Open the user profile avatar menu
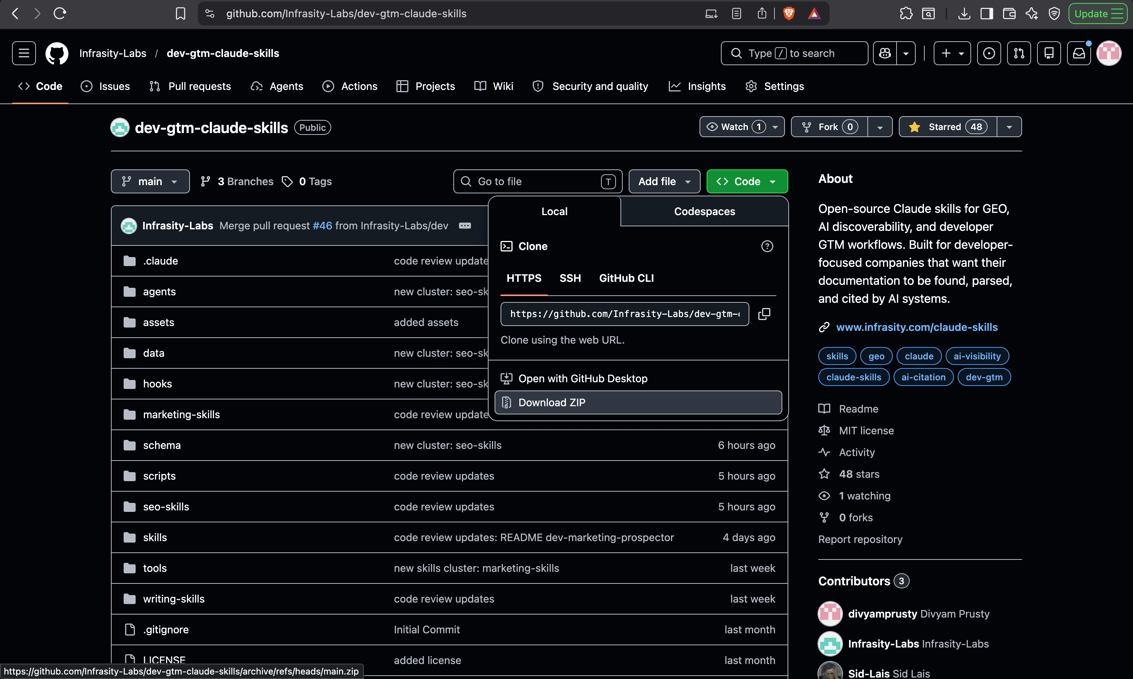Viewport: 1133px width, 679px height. click(x=1109, y=54)
